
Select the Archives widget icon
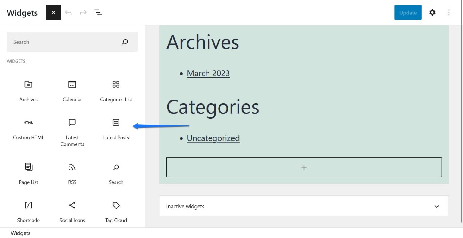[28, 90]
